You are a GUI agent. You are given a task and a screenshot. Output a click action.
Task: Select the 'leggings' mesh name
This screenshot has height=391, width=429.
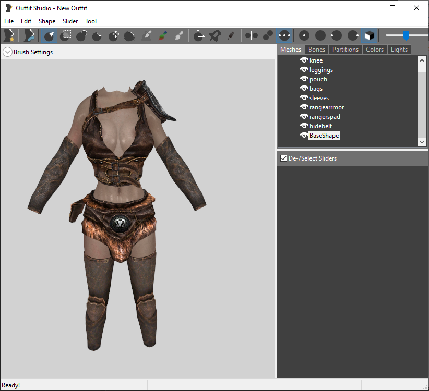(321, 70)
